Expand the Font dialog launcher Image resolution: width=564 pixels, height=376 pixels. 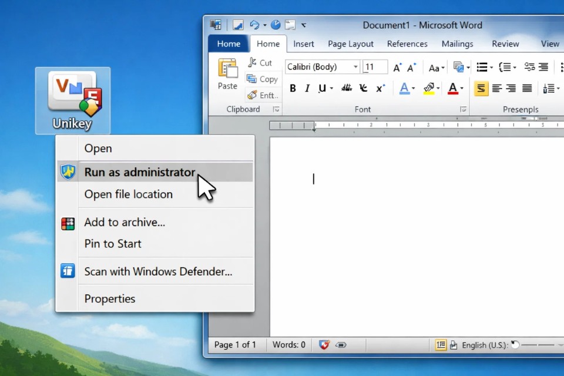463,109
